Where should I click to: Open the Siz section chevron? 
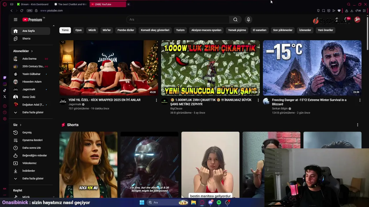[20, 125]
